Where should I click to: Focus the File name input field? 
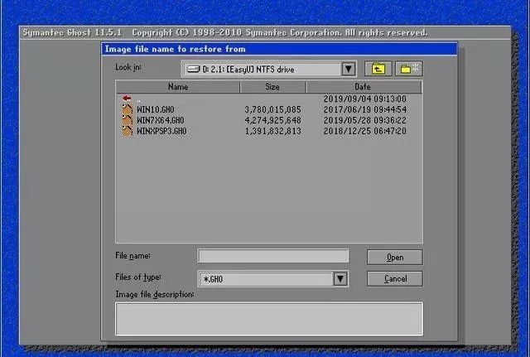point(273,256)
